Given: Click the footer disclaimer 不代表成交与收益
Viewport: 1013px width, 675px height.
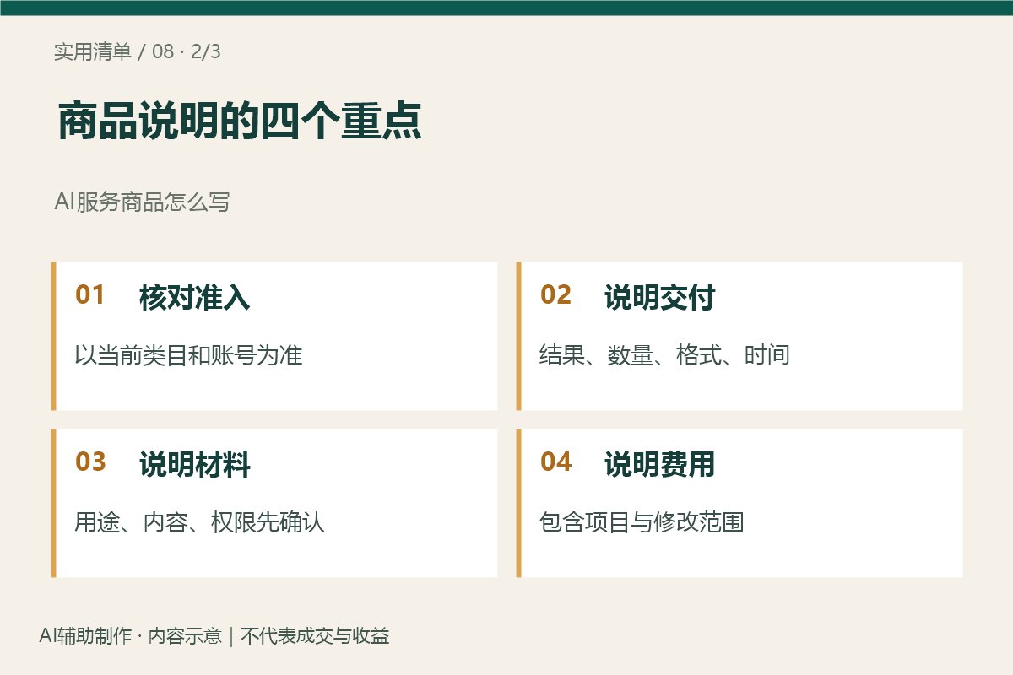Looking at the screenshot, I should (x=315, y=636).
